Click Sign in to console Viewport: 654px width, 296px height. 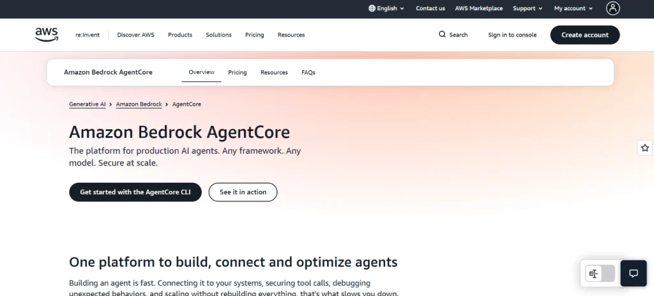tap(512, 35)
